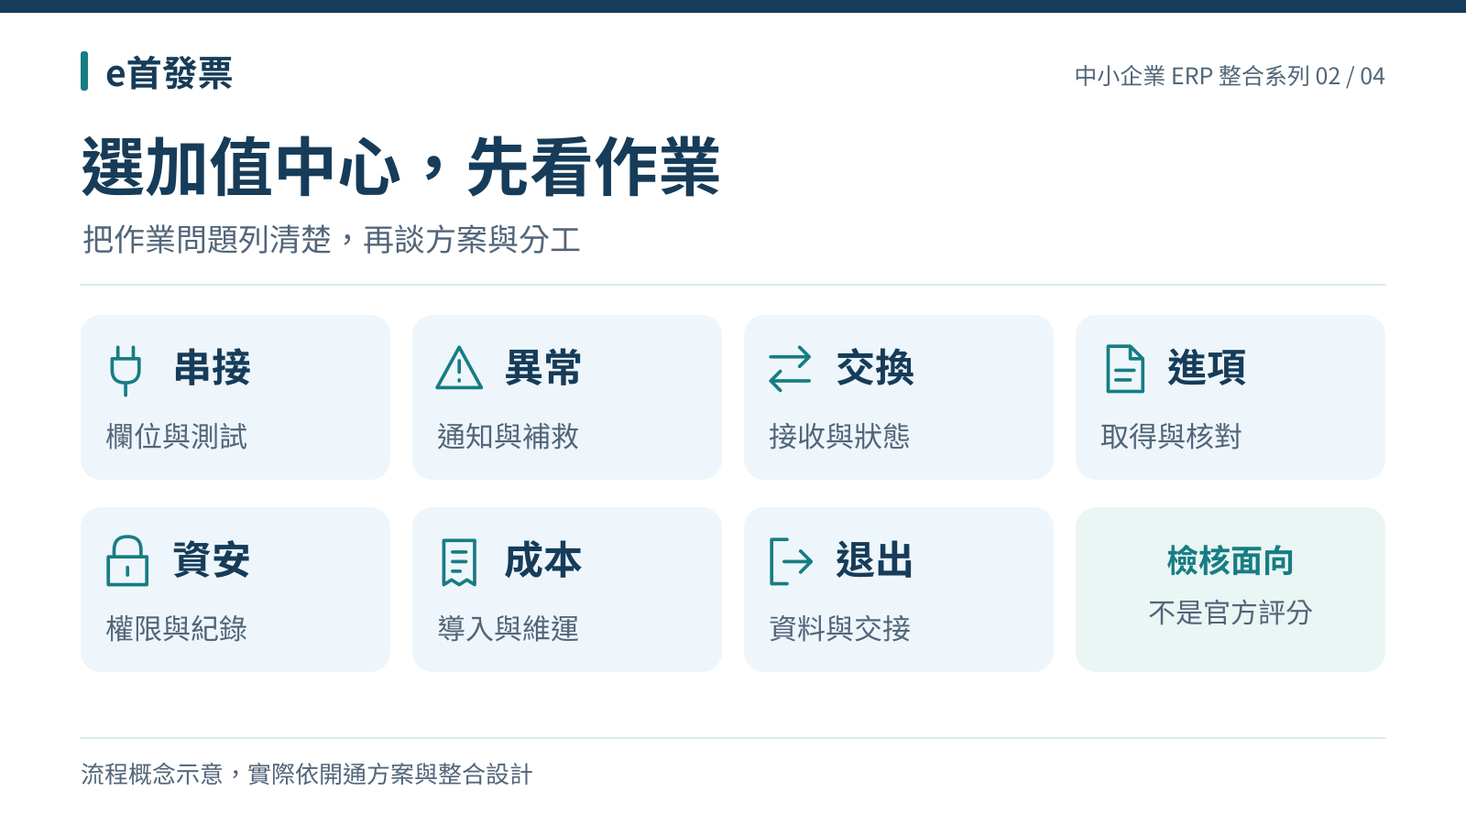The height and width of the screenshot is (824, 1466).
Task: Click the 接收與狀態 description
Action: (840, 437)
